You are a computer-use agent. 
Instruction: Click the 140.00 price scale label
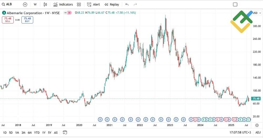(x=257, y=78)
